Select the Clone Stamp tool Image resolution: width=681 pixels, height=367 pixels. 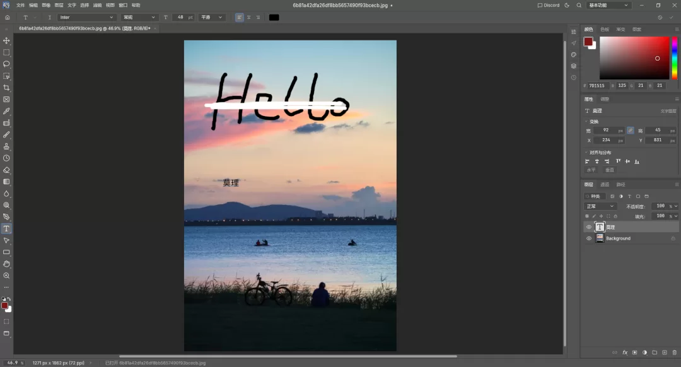click(6, 146)
